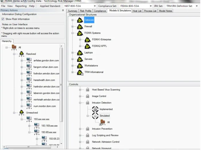201x151 pixels.
Task: Click the Intrusion Prevention lock icon
Action: 88,129
